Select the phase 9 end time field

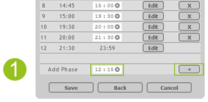(104, 16)
